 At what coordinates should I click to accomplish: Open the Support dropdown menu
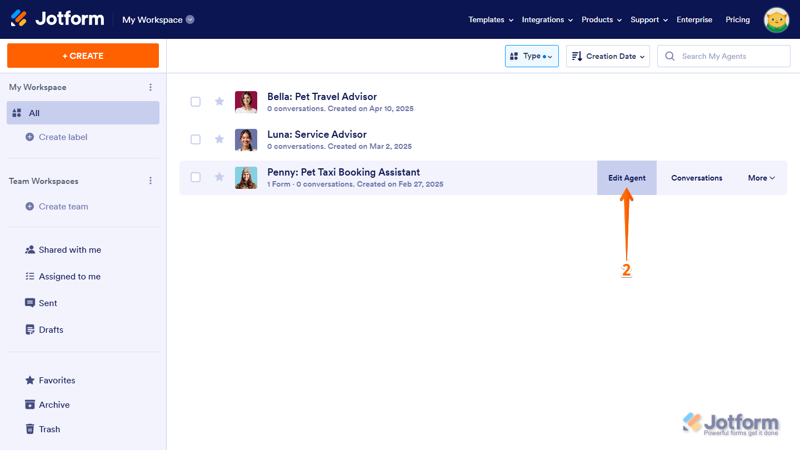pos(649,19)
